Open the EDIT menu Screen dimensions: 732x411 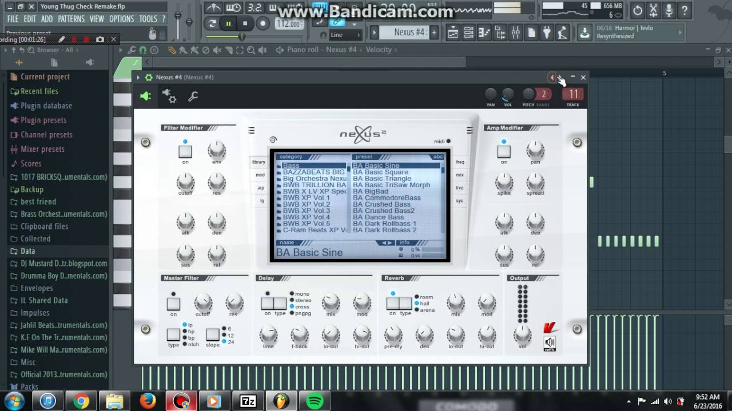30,19
